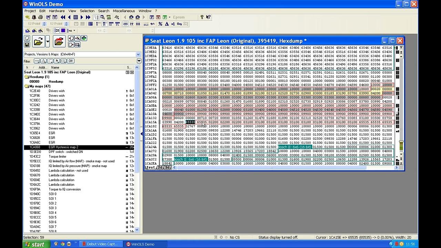This screenshot has height=248, width=441.
Task: Toggle the signed plus/minus values button
Action: [153, 24]
